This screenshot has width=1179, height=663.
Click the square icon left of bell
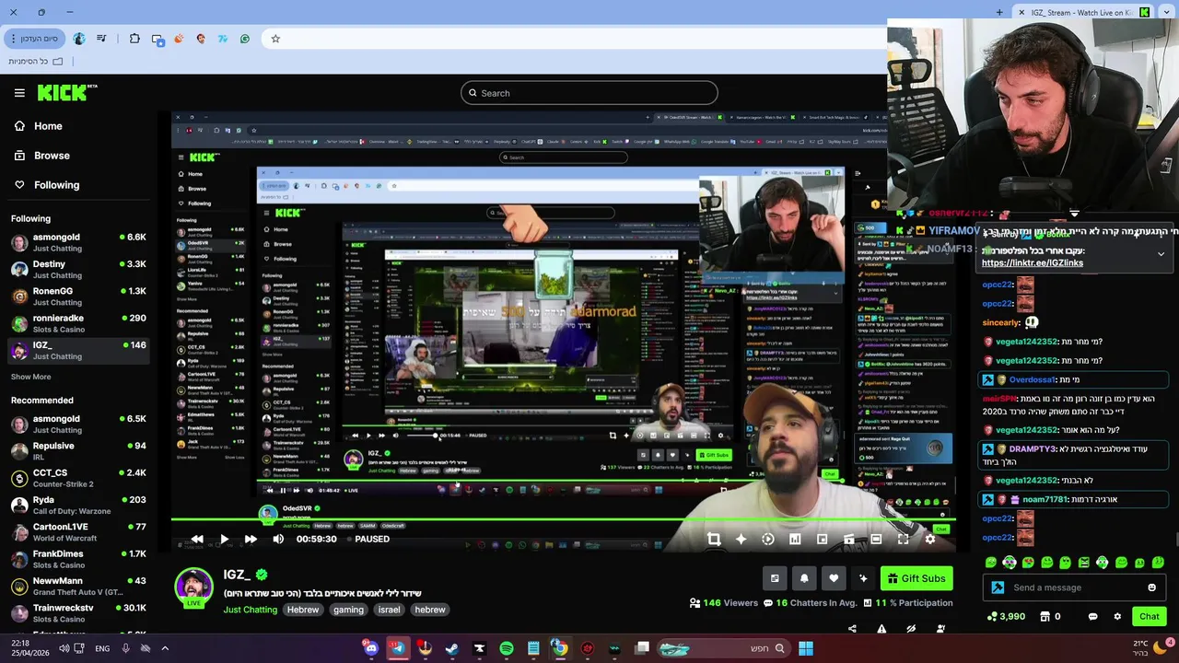click(x=775, y=578)
